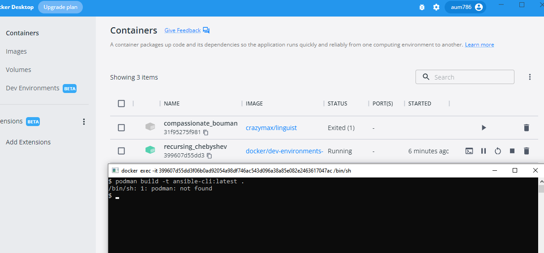
Task: Click the Exited (1) status text
Action: click(x=341, y=128)
